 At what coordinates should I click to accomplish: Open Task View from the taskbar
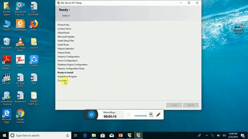click(x=76, y=136)
